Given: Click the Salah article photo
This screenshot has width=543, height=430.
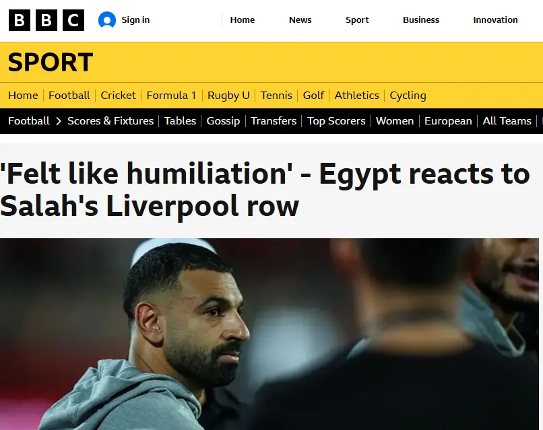Looking at the screenshot, I should (269, 334).
